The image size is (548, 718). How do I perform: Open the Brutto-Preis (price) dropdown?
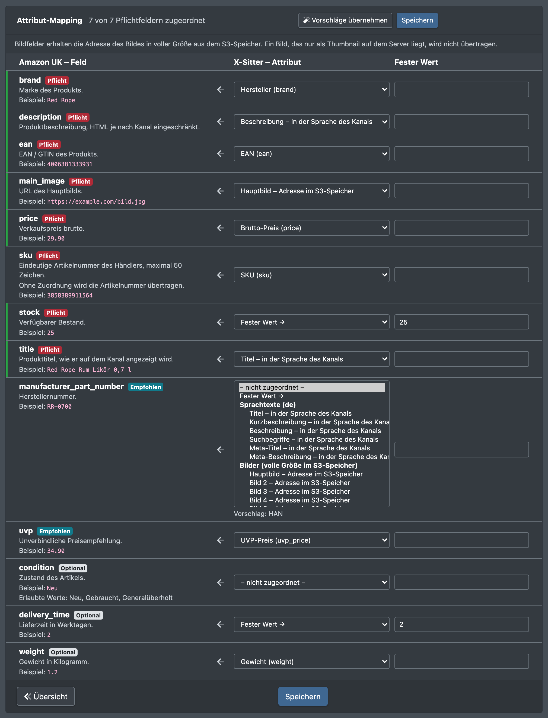[x=311, y=228]
